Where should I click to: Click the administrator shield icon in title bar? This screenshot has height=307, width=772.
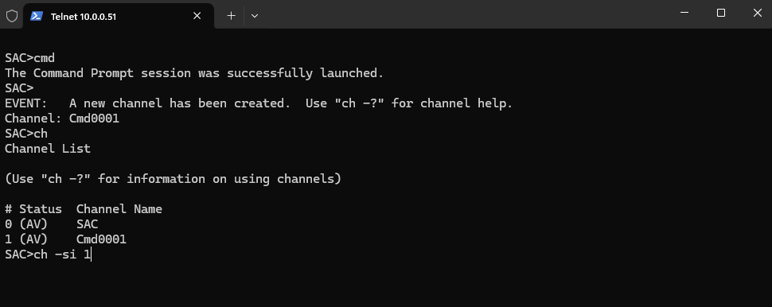tap(12, 16)
